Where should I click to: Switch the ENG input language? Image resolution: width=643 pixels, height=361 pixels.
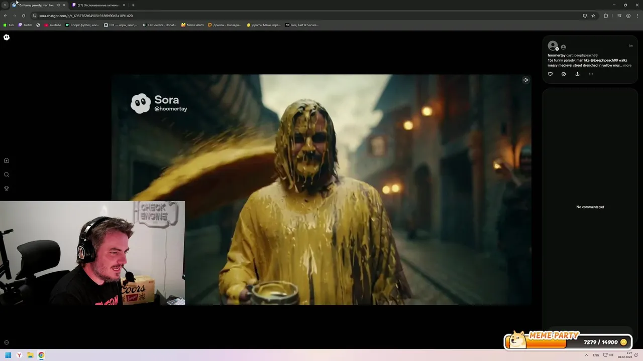(x=596, y=355)
